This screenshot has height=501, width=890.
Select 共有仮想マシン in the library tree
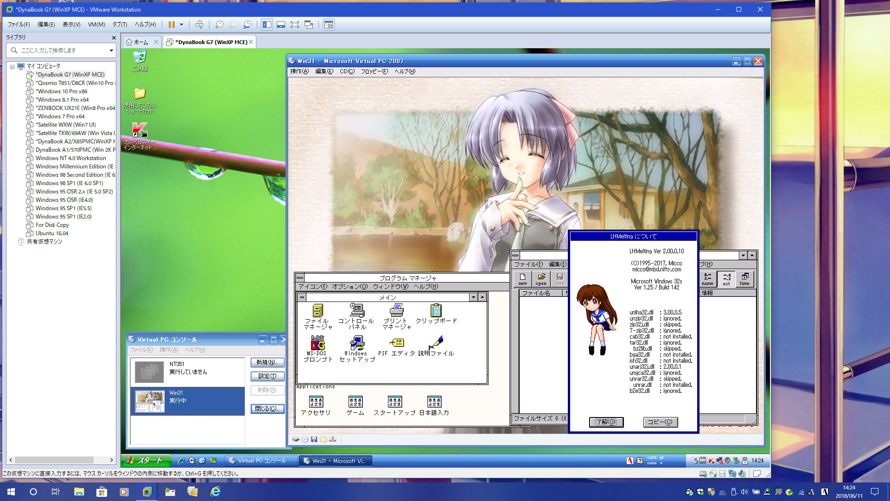pos(44,242)
